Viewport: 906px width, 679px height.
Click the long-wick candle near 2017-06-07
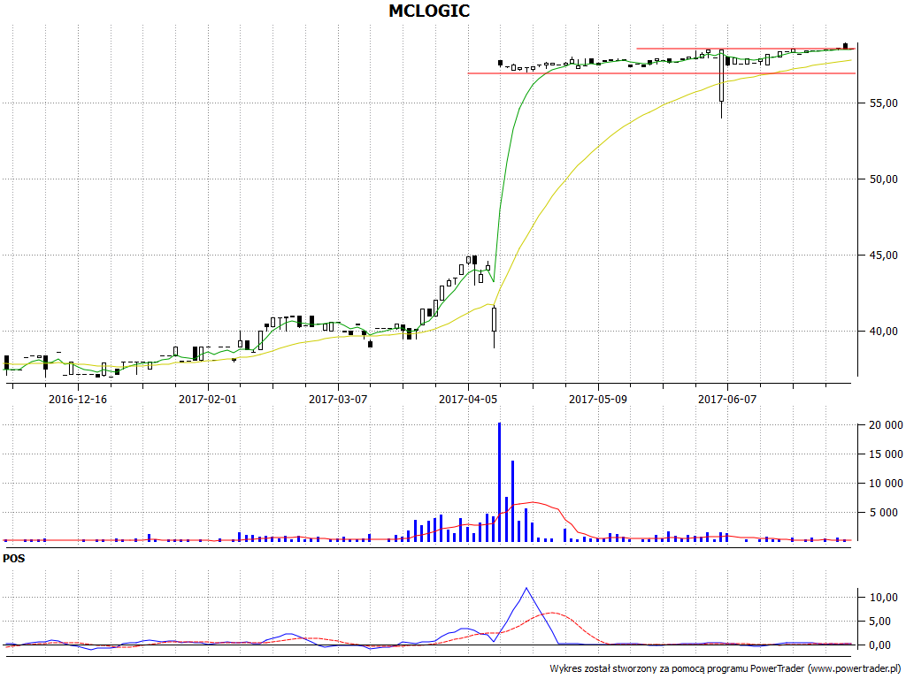[x=722, y=84]
